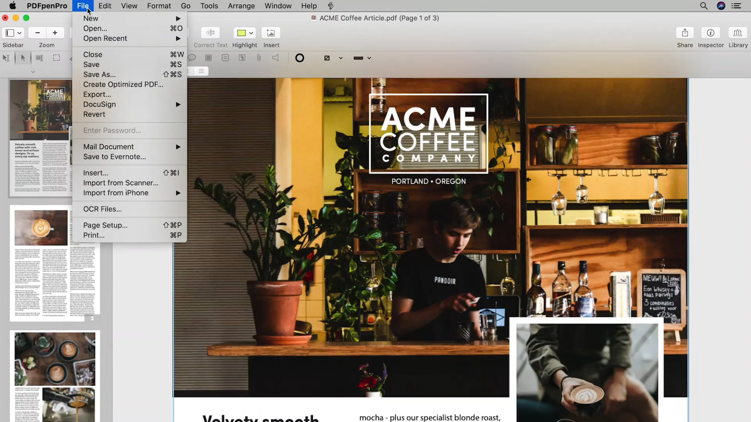This screenshot has height=422, width=751.
Task: Select the link tool icon
Action: tap(242, 58)
